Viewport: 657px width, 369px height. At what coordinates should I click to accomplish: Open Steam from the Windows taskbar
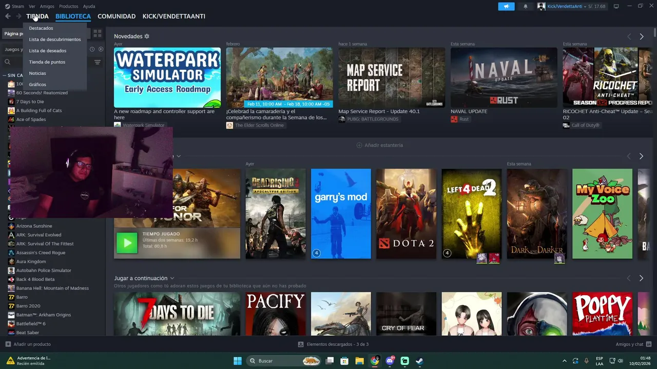click(419, 361)
